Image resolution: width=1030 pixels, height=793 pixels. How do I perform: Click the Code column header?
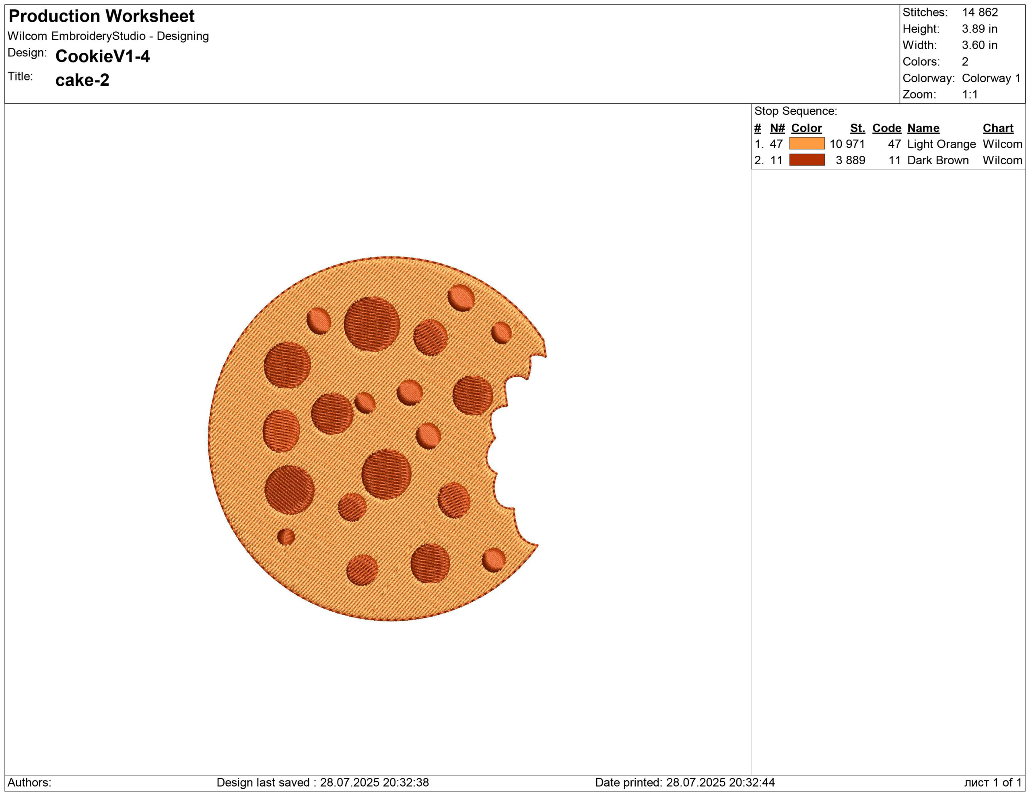[x=886, y=128]
